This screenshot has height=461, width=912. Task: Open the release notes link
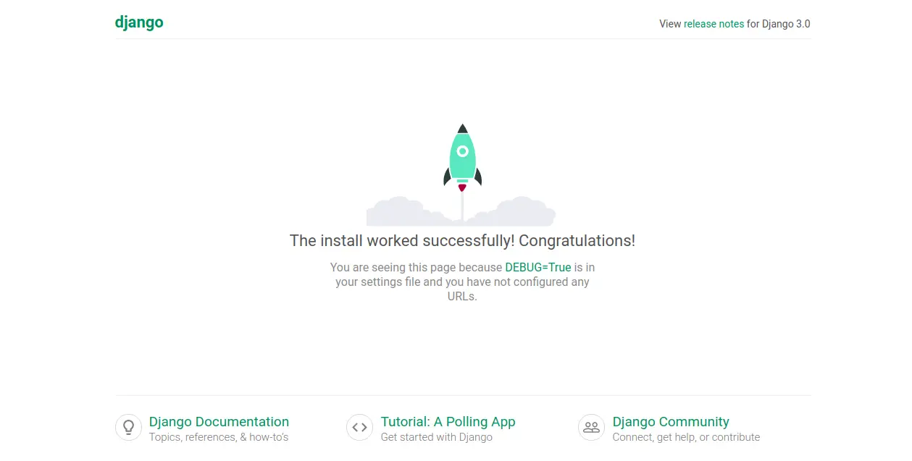click(714, 24)
